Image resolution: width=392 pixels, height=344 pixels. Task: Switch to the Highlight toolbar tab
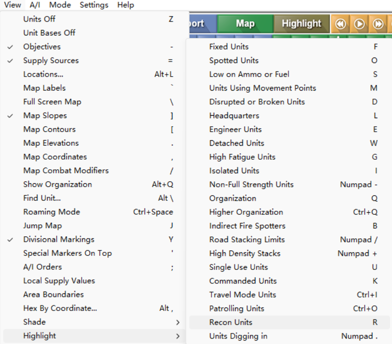coord(301,24)
